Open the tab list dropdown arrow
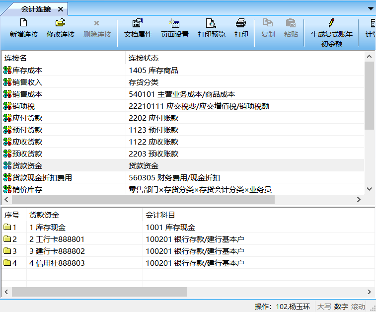The image size is (376, 312). (x=371, y=9)
